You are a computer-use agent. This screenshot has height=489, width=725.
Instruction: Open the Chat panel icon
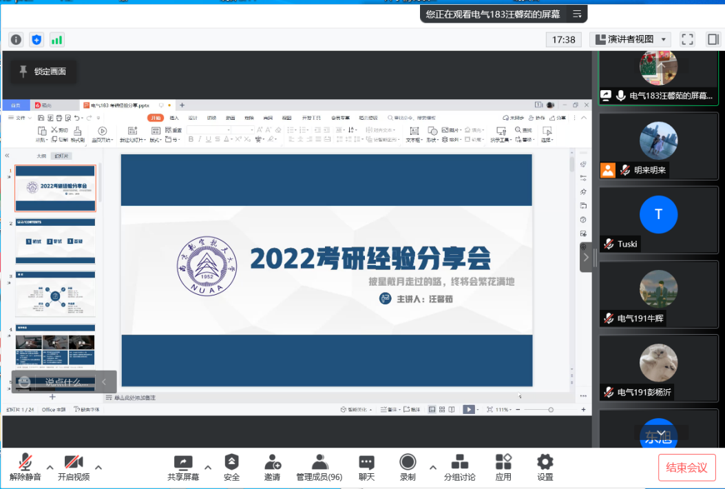366,462
